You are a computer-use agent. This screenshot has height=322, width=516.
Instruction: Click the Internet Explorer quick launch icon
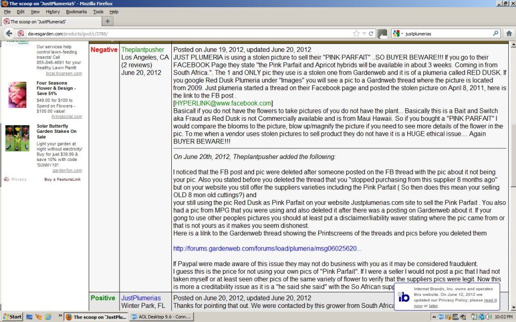[x=48, y=317]
